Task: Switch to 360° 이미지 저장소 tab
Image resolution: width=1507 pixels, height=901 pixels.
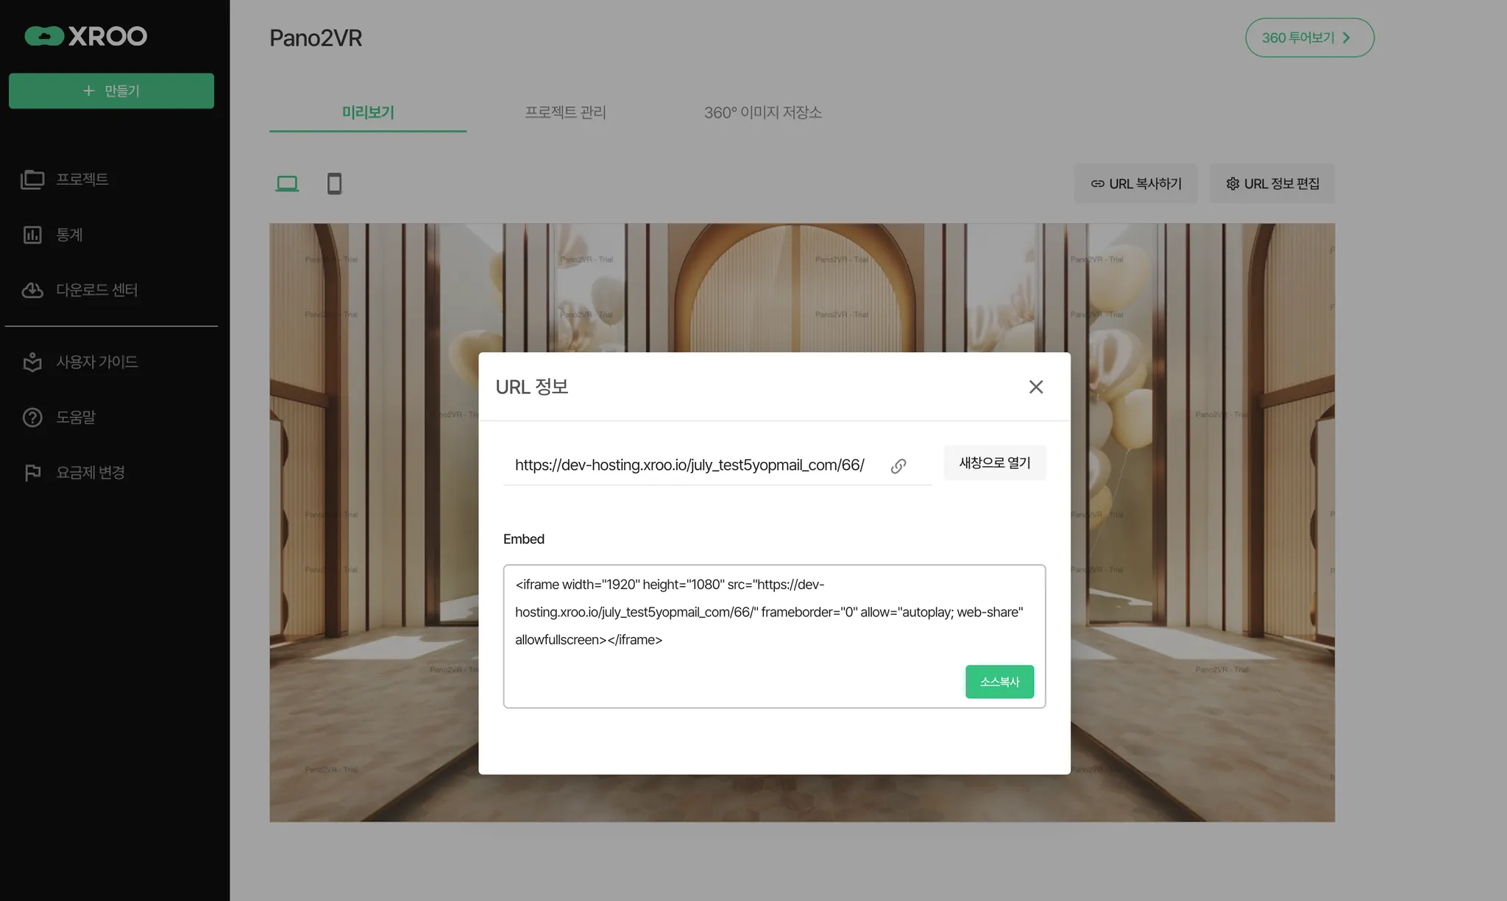Action: (762, 113)
